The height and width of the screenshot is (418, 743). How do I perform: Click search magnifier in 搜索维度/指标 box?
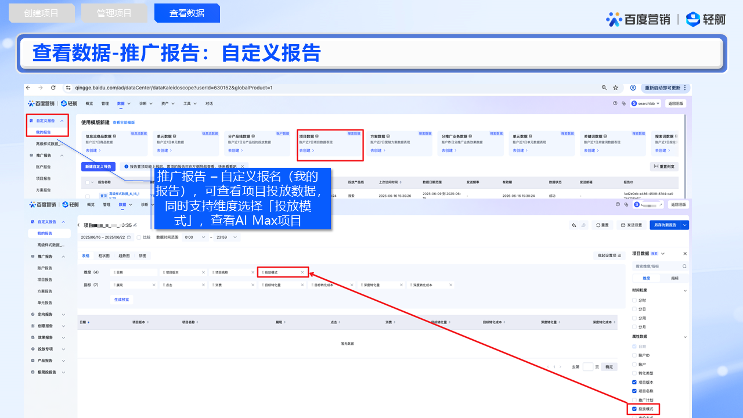click(684, 266)
